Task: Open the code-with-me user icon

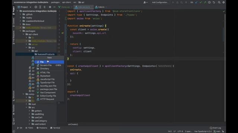Action: click(145, 3)
